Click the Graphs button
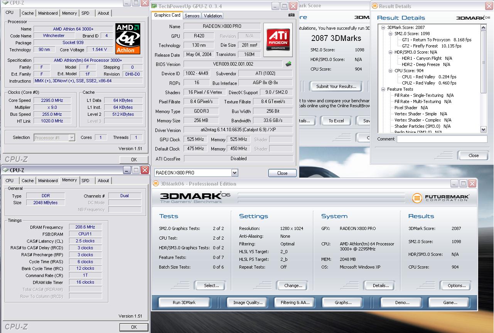 click(343, 303)
